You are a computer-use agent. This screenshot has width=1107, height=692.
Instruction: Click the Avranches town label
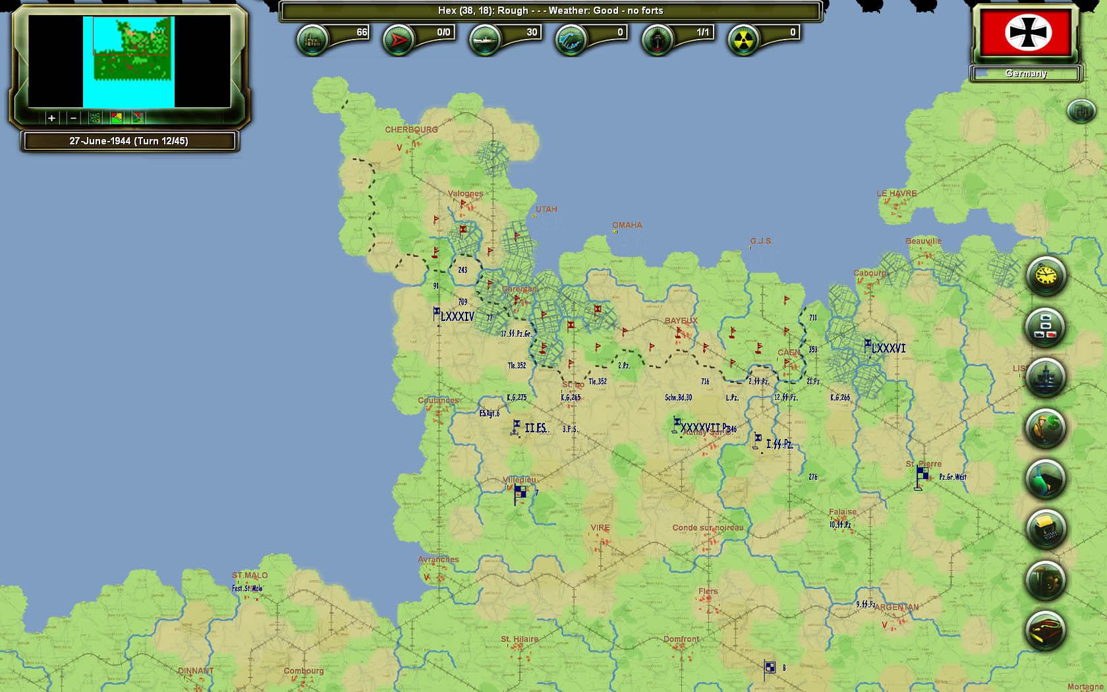click(438, 560)
